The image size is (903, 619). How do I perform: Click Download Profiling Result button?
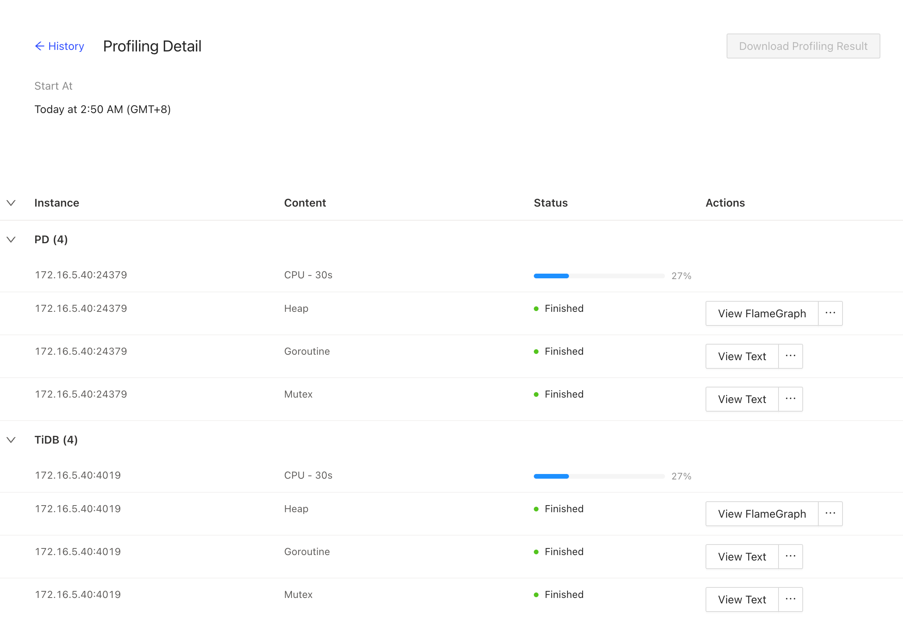tap(803, 46)
